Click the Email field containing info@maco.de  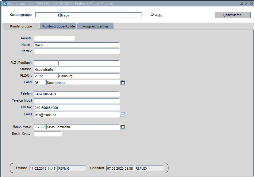(x=76, y=115)
